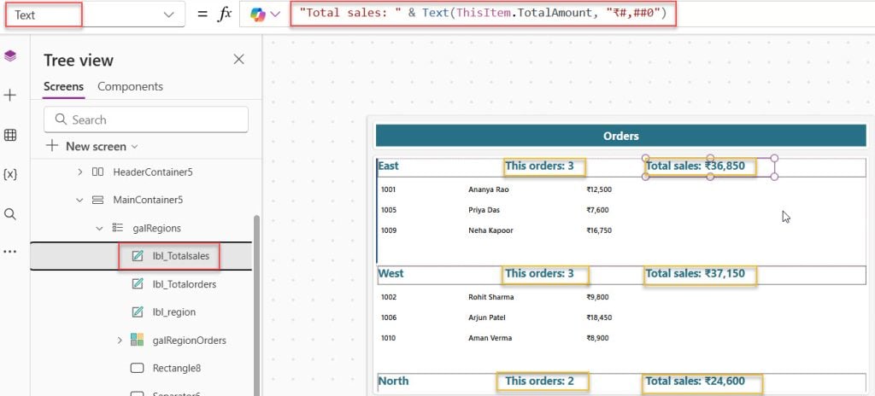The width and height of the screenshot is (875, 396).
Task: Open the Copilot icon in formula bar
Action: coord(257,15)
